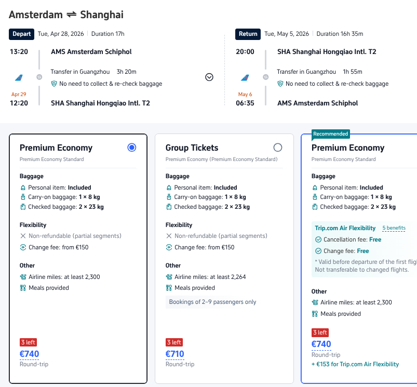Viewport: 417px width, 387px height.
Task: Click the meals icon in first Premium Economy card
Action: point(23,288)
